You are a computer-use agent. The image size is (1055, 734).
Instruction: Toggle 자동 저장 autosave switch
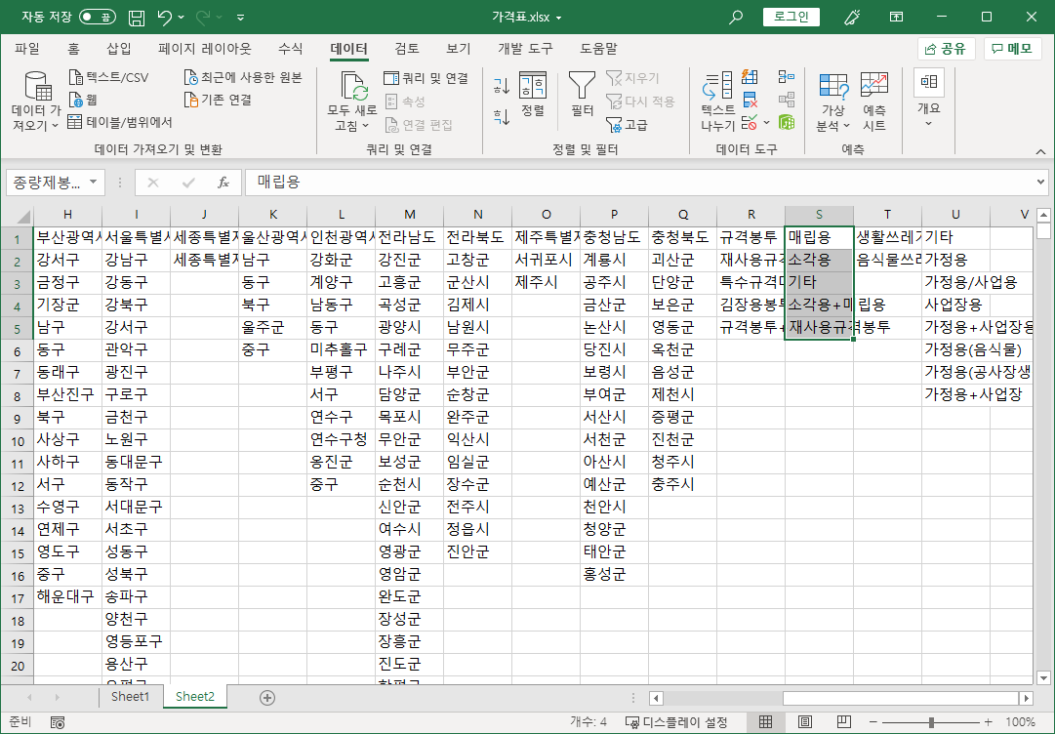point(98,17)
